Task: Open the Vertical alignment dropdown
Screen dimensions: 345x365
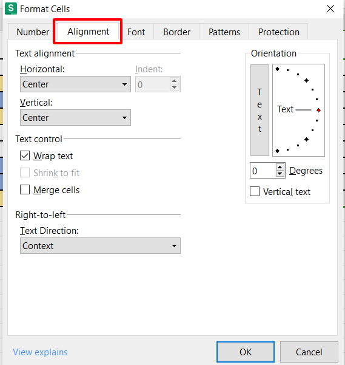Action: click(75, 118)
